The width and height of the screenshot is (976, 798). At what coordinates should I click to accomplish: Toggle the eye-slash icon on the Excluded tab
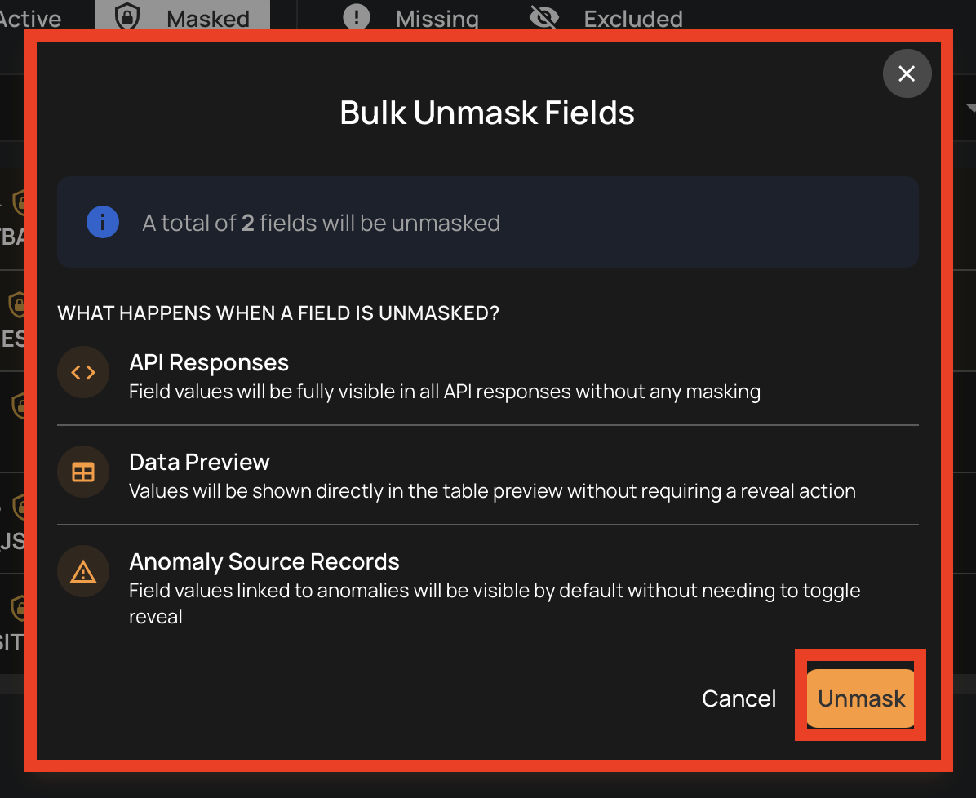click(543, 16)
